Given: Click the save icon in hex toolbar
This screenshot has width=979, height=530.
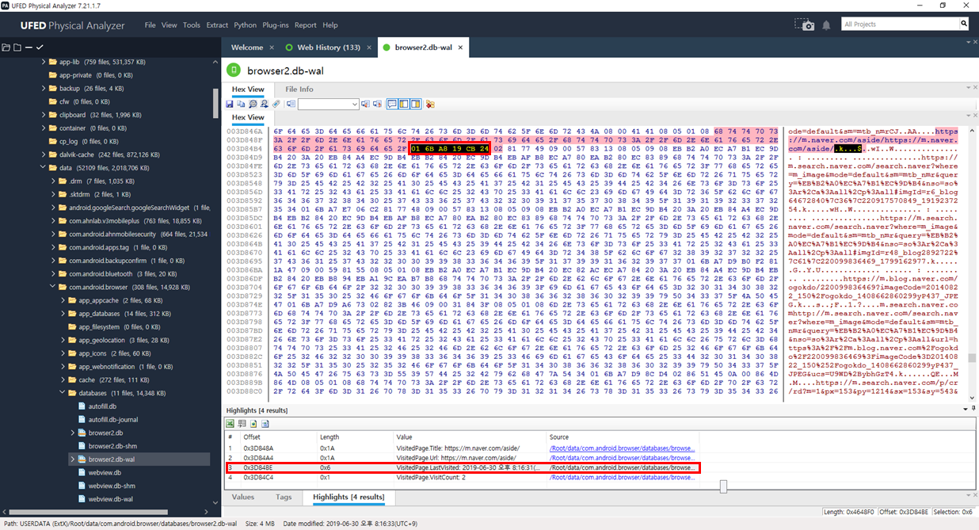Looking at the screenshot, I should point(230,104).
